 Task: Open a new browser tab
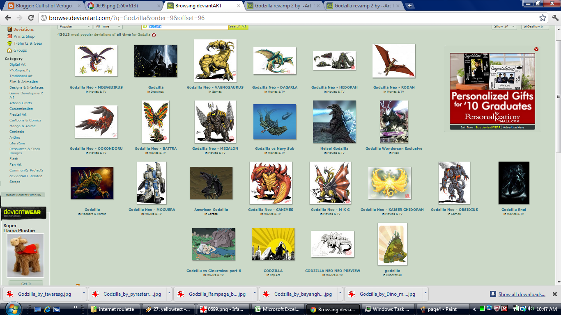coord(410,6)
